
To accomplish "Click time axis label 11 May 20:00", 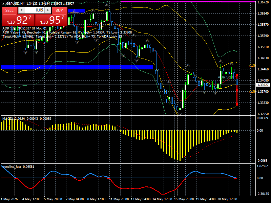I will pyautogui.click(x=119, y=199).
